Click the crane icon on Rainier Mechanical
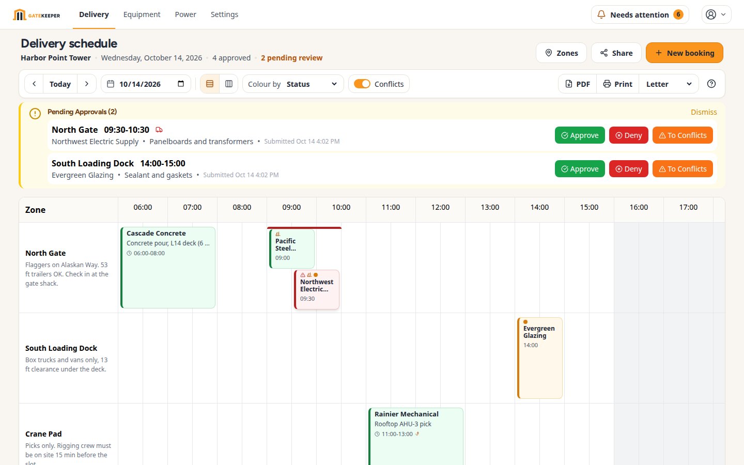The height and width of the screenshot is (465, 744). (417, 434)
